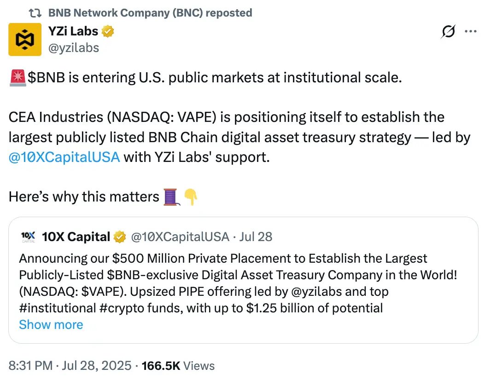Image resolution: width=491 pixels, height=380 pixels.
Task: Click BNB Network Company (BNC) reposted label
Action: [x=150, y=12]
